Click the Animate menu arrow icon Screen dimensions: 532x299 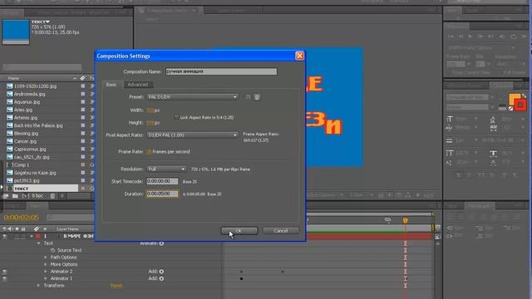pyautogui.click(x=161, y=243)
